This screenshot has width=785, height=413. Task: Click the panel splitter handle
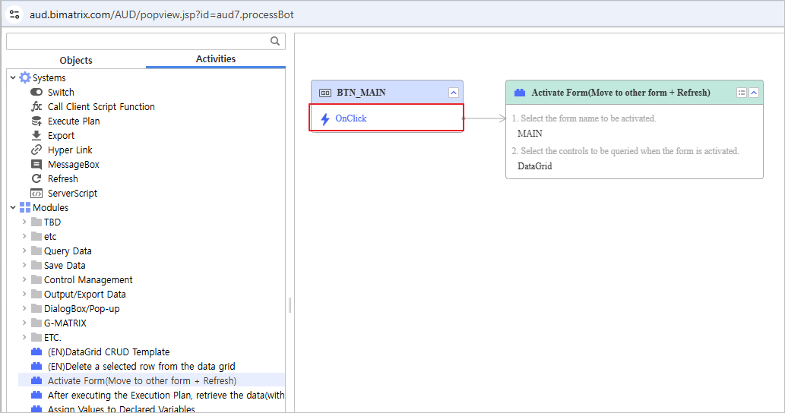[x=290, y=305]
